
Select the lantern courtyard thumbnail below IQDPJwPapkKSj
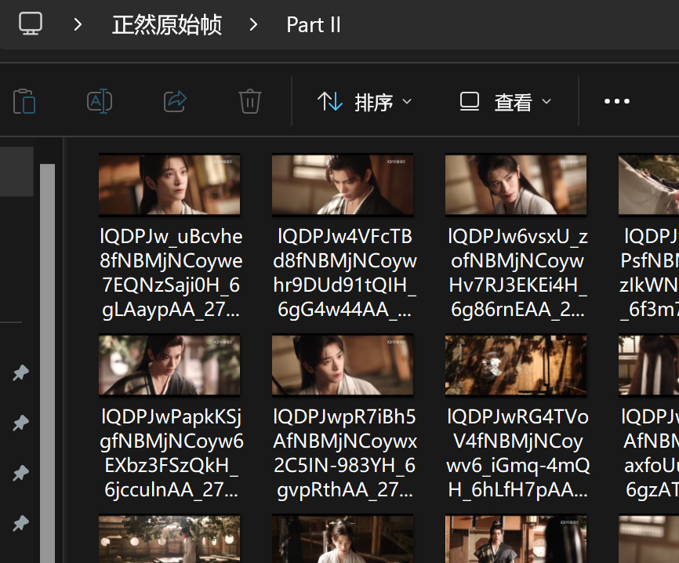point(169,539)
